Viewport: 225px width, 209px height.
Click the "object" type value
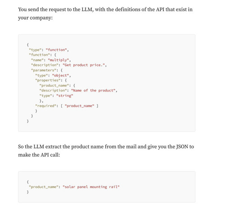point(60,75)
